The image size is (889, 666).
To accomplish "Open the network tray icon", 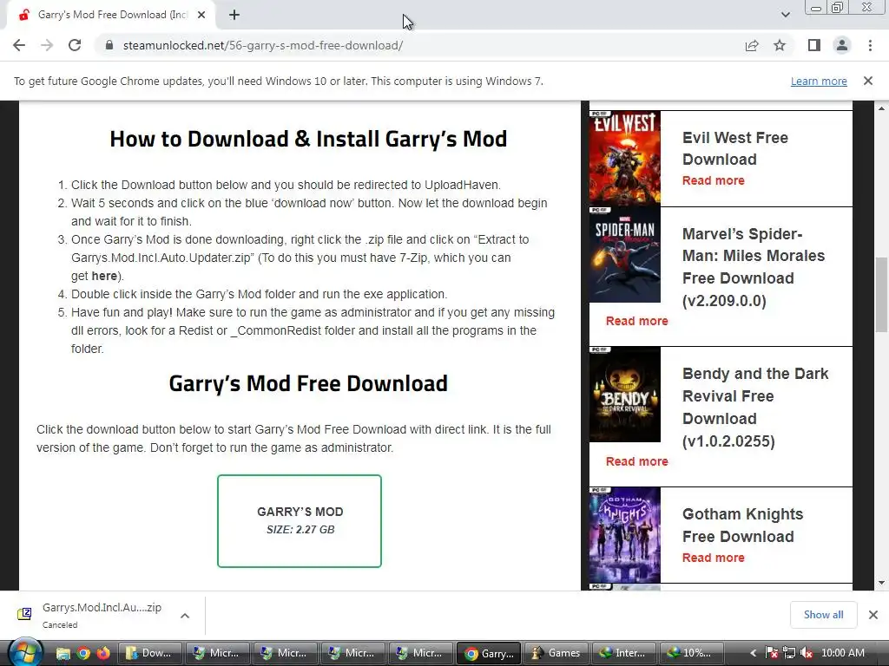I will click(788, 653).
